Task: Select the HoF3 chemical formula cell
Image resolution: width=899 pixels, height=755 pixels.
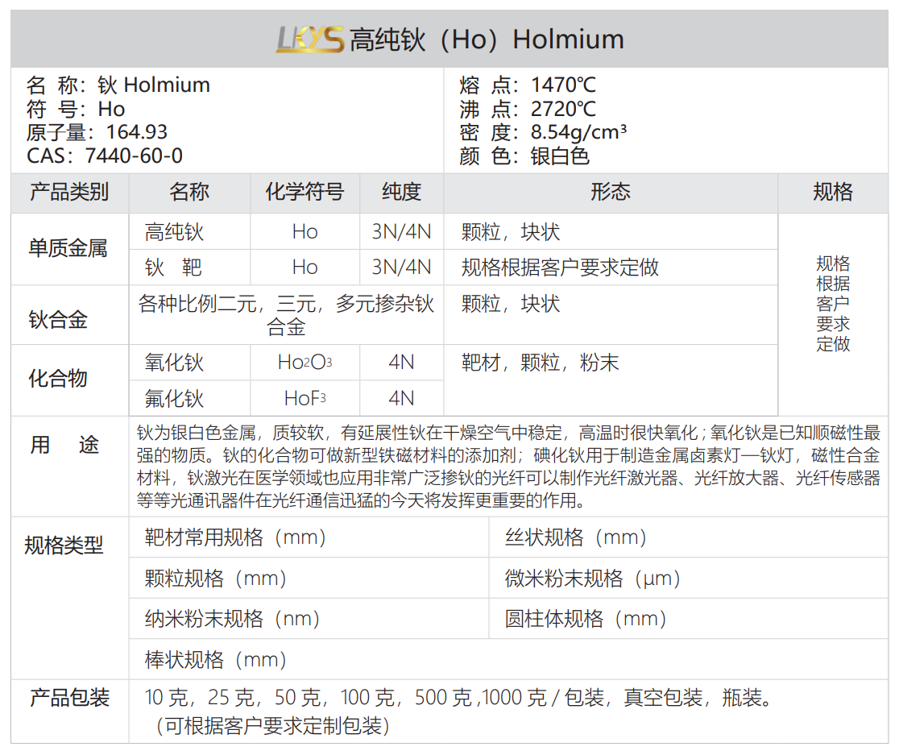Action: click(x=304, y=398)
